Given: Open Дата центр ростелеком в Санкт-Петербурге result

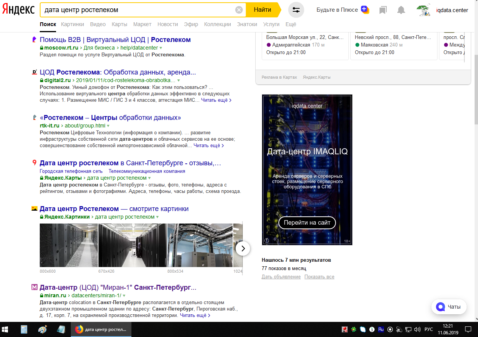Looking at the screenshot, I should 130,163.
